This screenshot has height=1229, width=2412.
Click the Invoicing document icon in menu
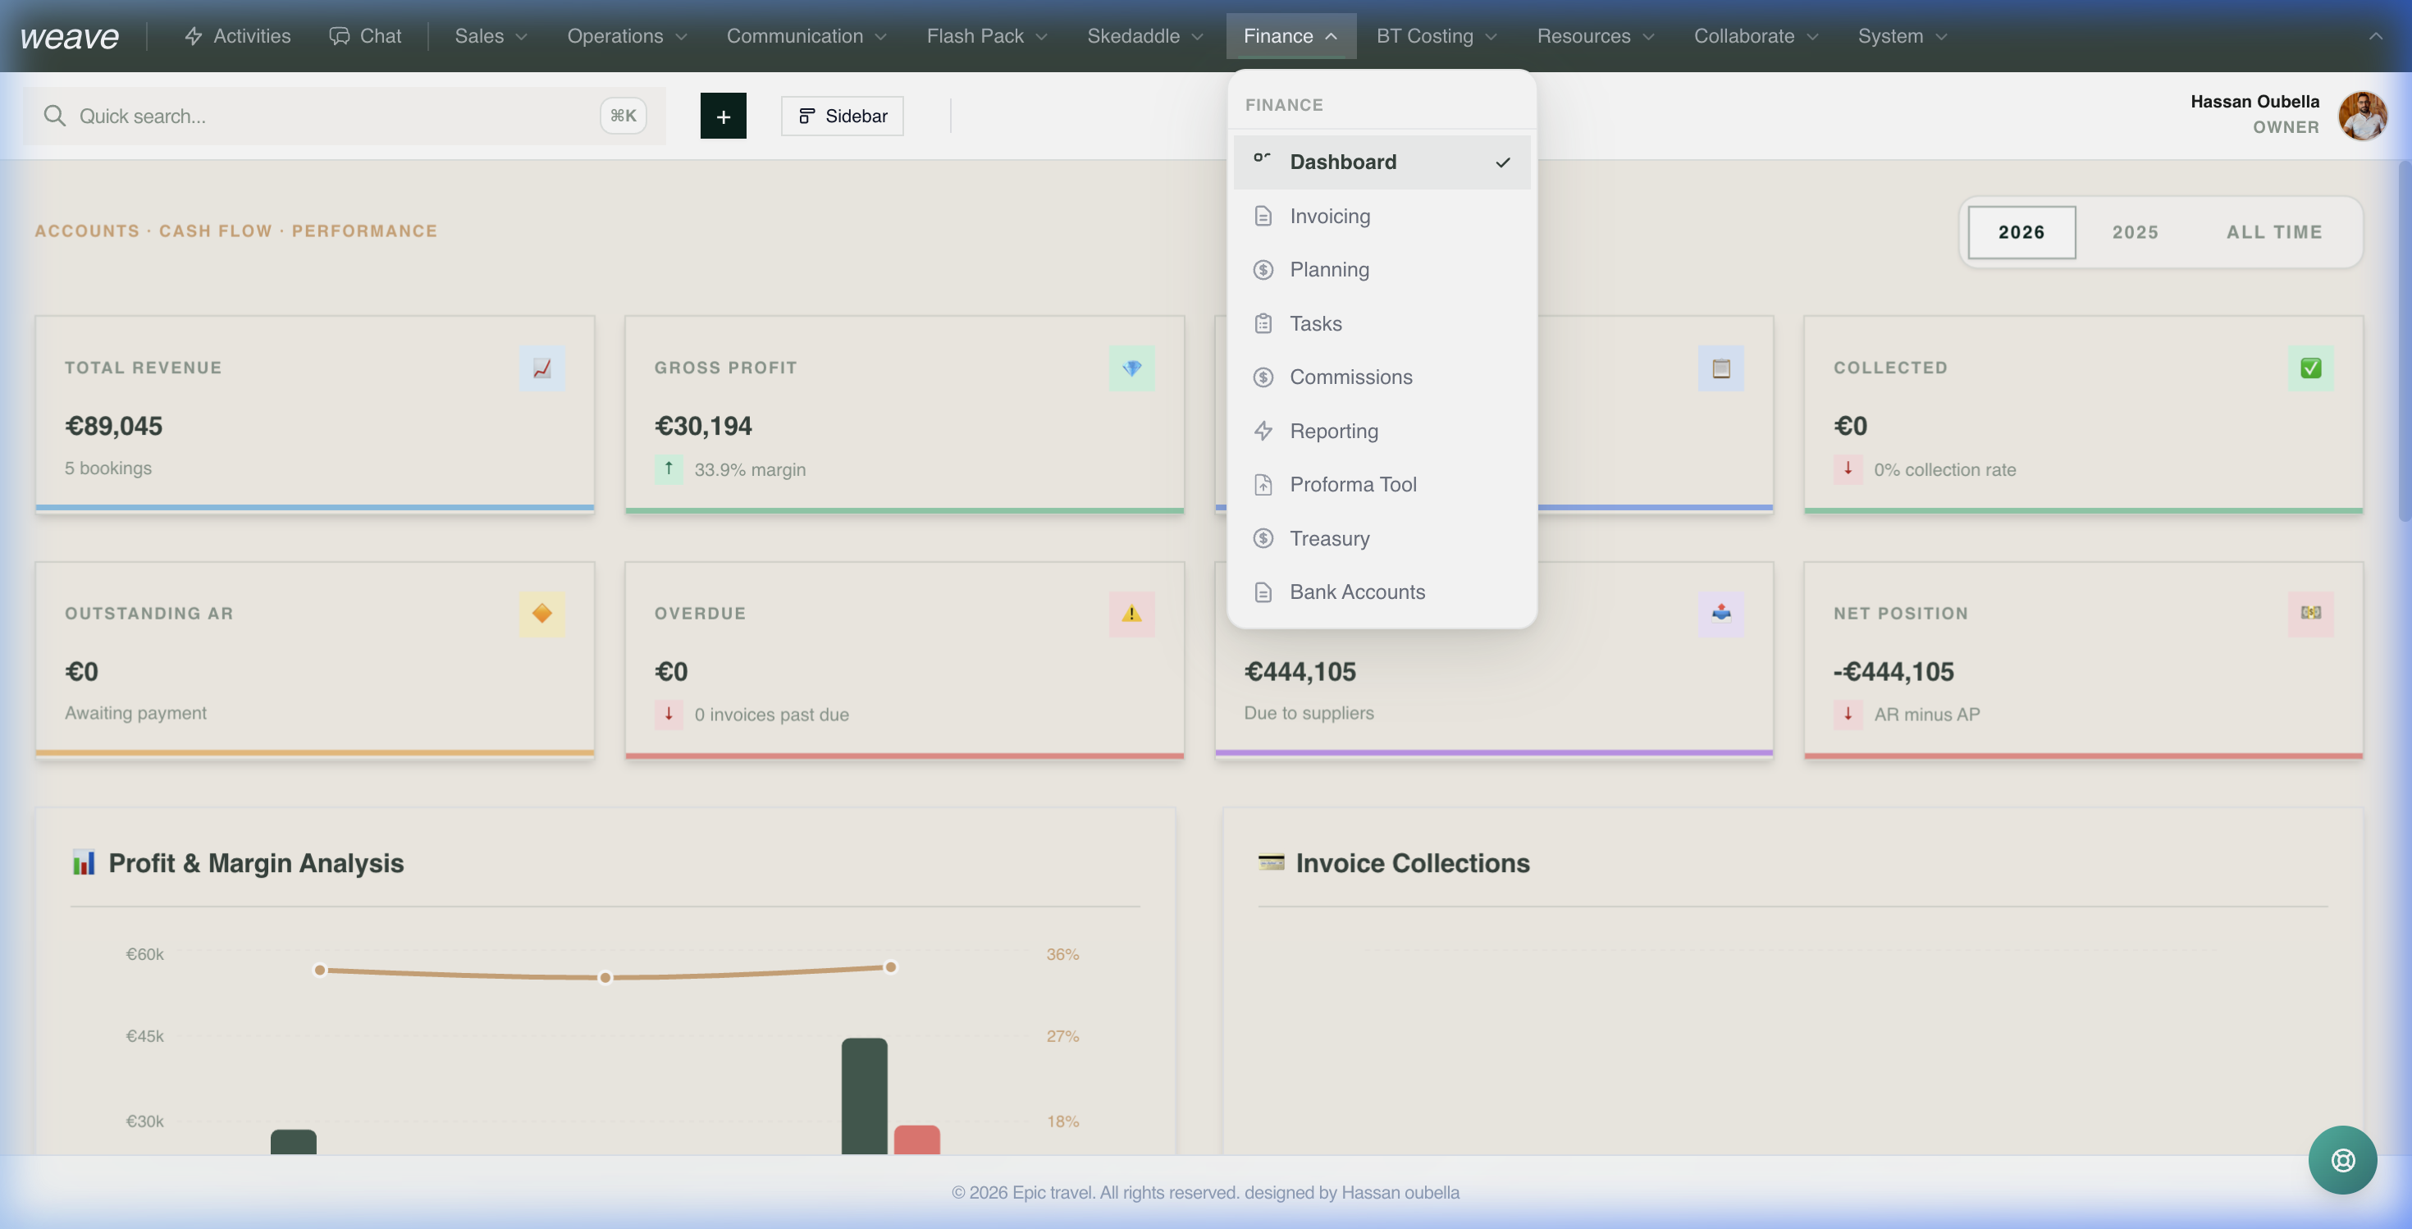point(1263,217)
